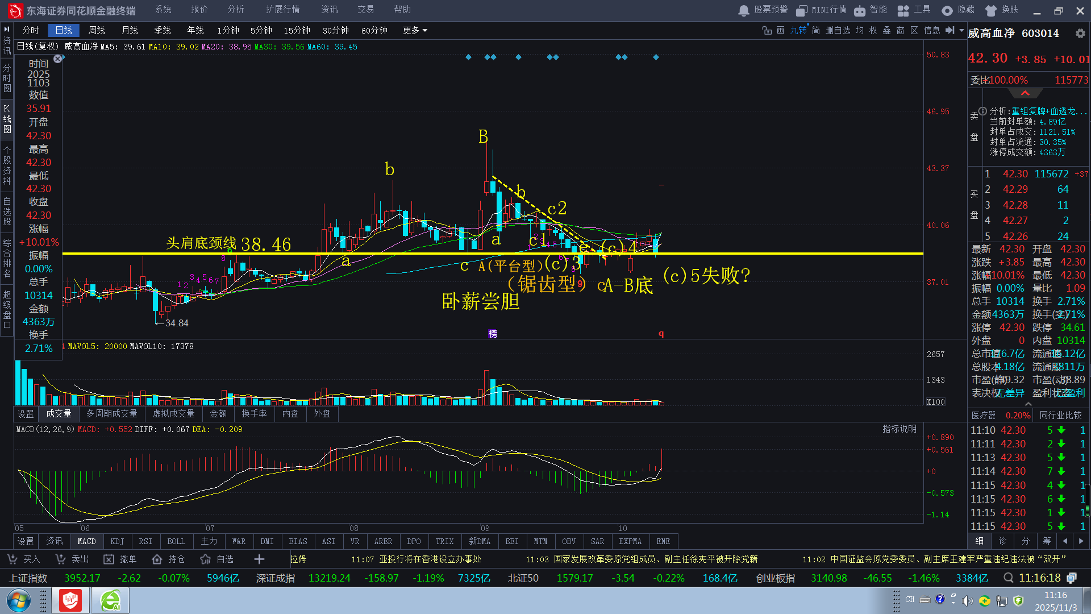Click the 智能 robot icon

tap(860, 10)
